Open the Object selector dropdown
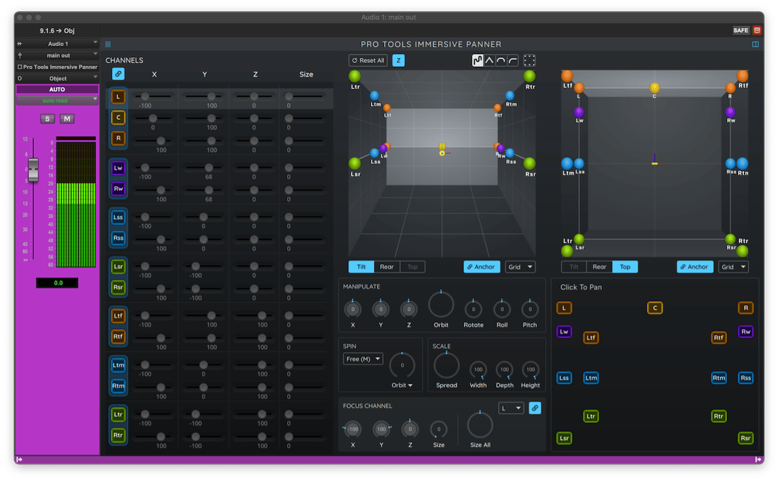 (x=57, y=78)
